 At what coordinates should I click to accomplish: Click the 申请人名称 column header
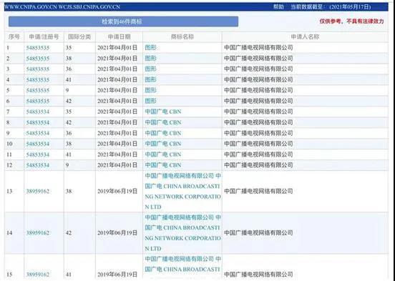pyautogui.click(x=305, y=37)
